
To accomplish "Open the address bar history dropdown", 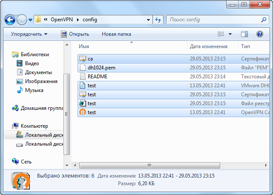I will (x=148, y=20).
